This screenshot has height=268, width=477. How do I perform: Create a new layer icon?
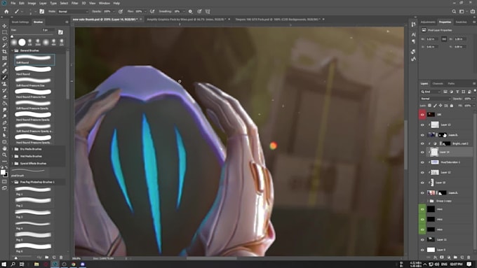pos(462,258)
